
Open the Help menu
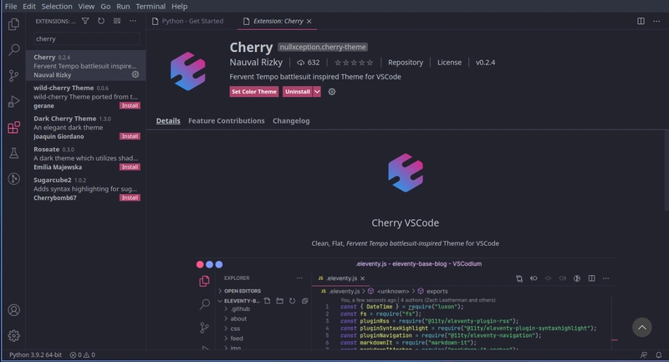click(179, 7)
